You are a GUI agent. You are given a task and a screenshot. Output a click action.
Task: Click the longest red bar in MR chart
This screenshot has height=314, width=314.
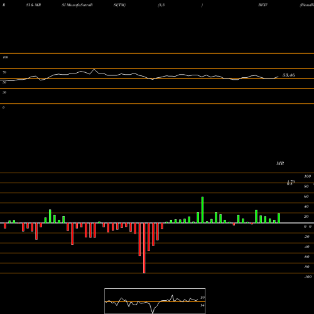[144, 248]
